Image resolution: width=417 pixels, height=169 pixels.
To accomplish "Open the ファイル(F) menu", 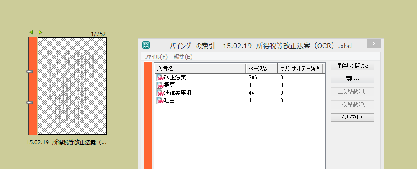I will [x=156, y=57].
